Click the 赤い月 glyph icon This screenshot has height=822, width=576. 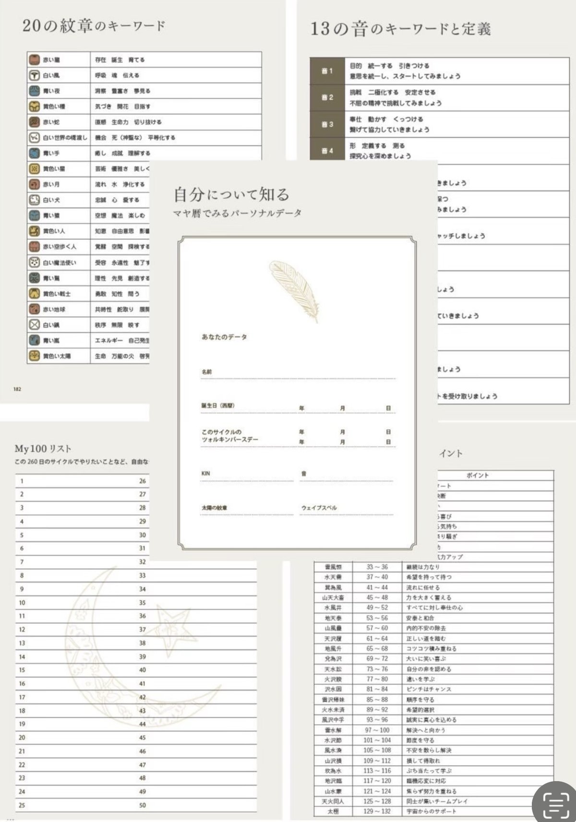pos(34,184)
